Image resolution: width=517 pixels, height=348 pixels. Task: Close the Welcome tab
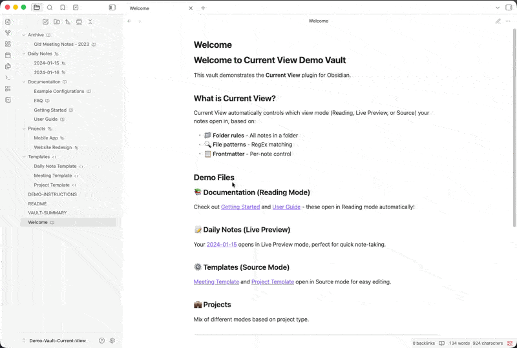coord(191,8)
